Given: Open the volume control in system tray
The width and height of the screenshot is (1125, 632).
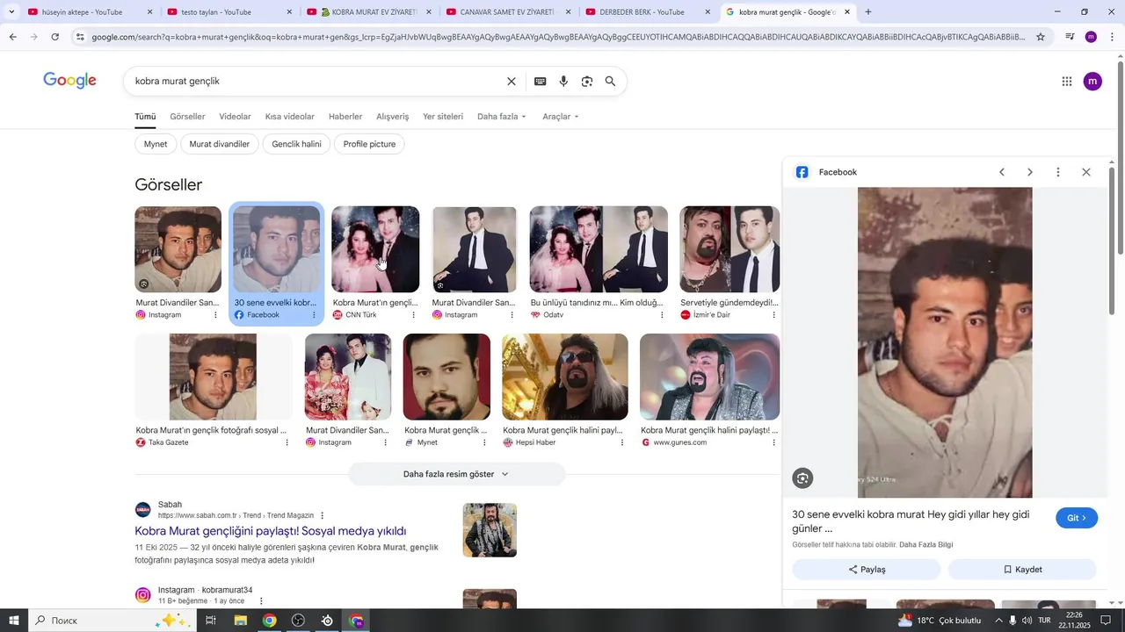Looking at the screenshot, I should coord(1027,621).
